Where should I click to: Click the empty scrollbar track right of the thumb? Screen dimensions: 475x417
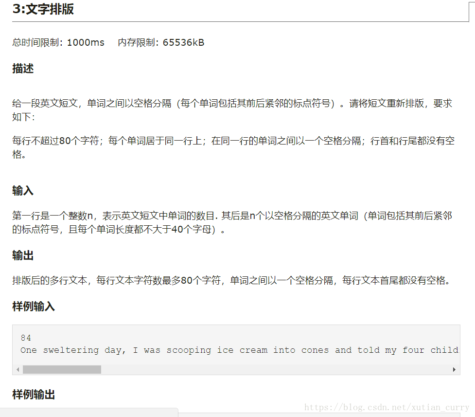(276, 369)
